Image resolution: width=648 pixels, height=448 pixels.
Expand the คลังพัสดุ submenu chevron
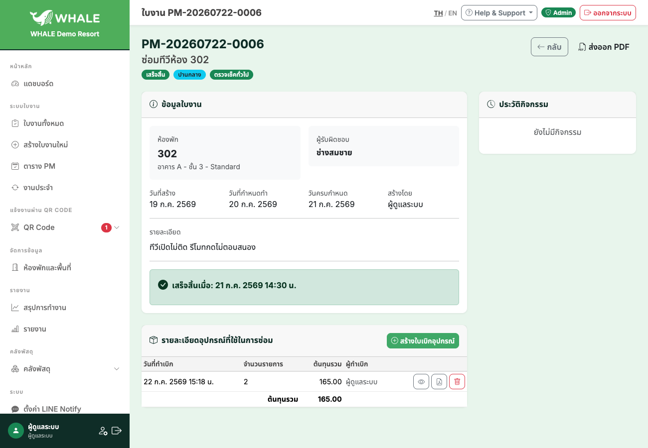coord(117,369)
